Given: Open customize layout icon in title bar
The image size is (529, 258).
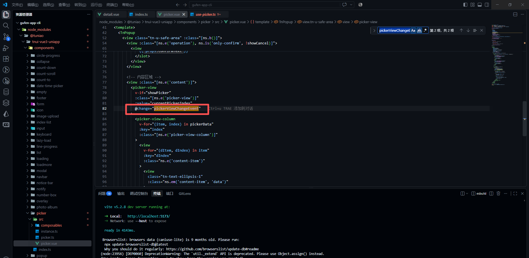Looking at the screenshot, I should coord(473,5).
